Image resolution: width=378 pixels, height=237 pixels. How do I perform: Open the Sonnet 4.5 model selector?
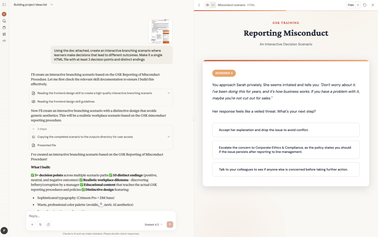[153, 225]
